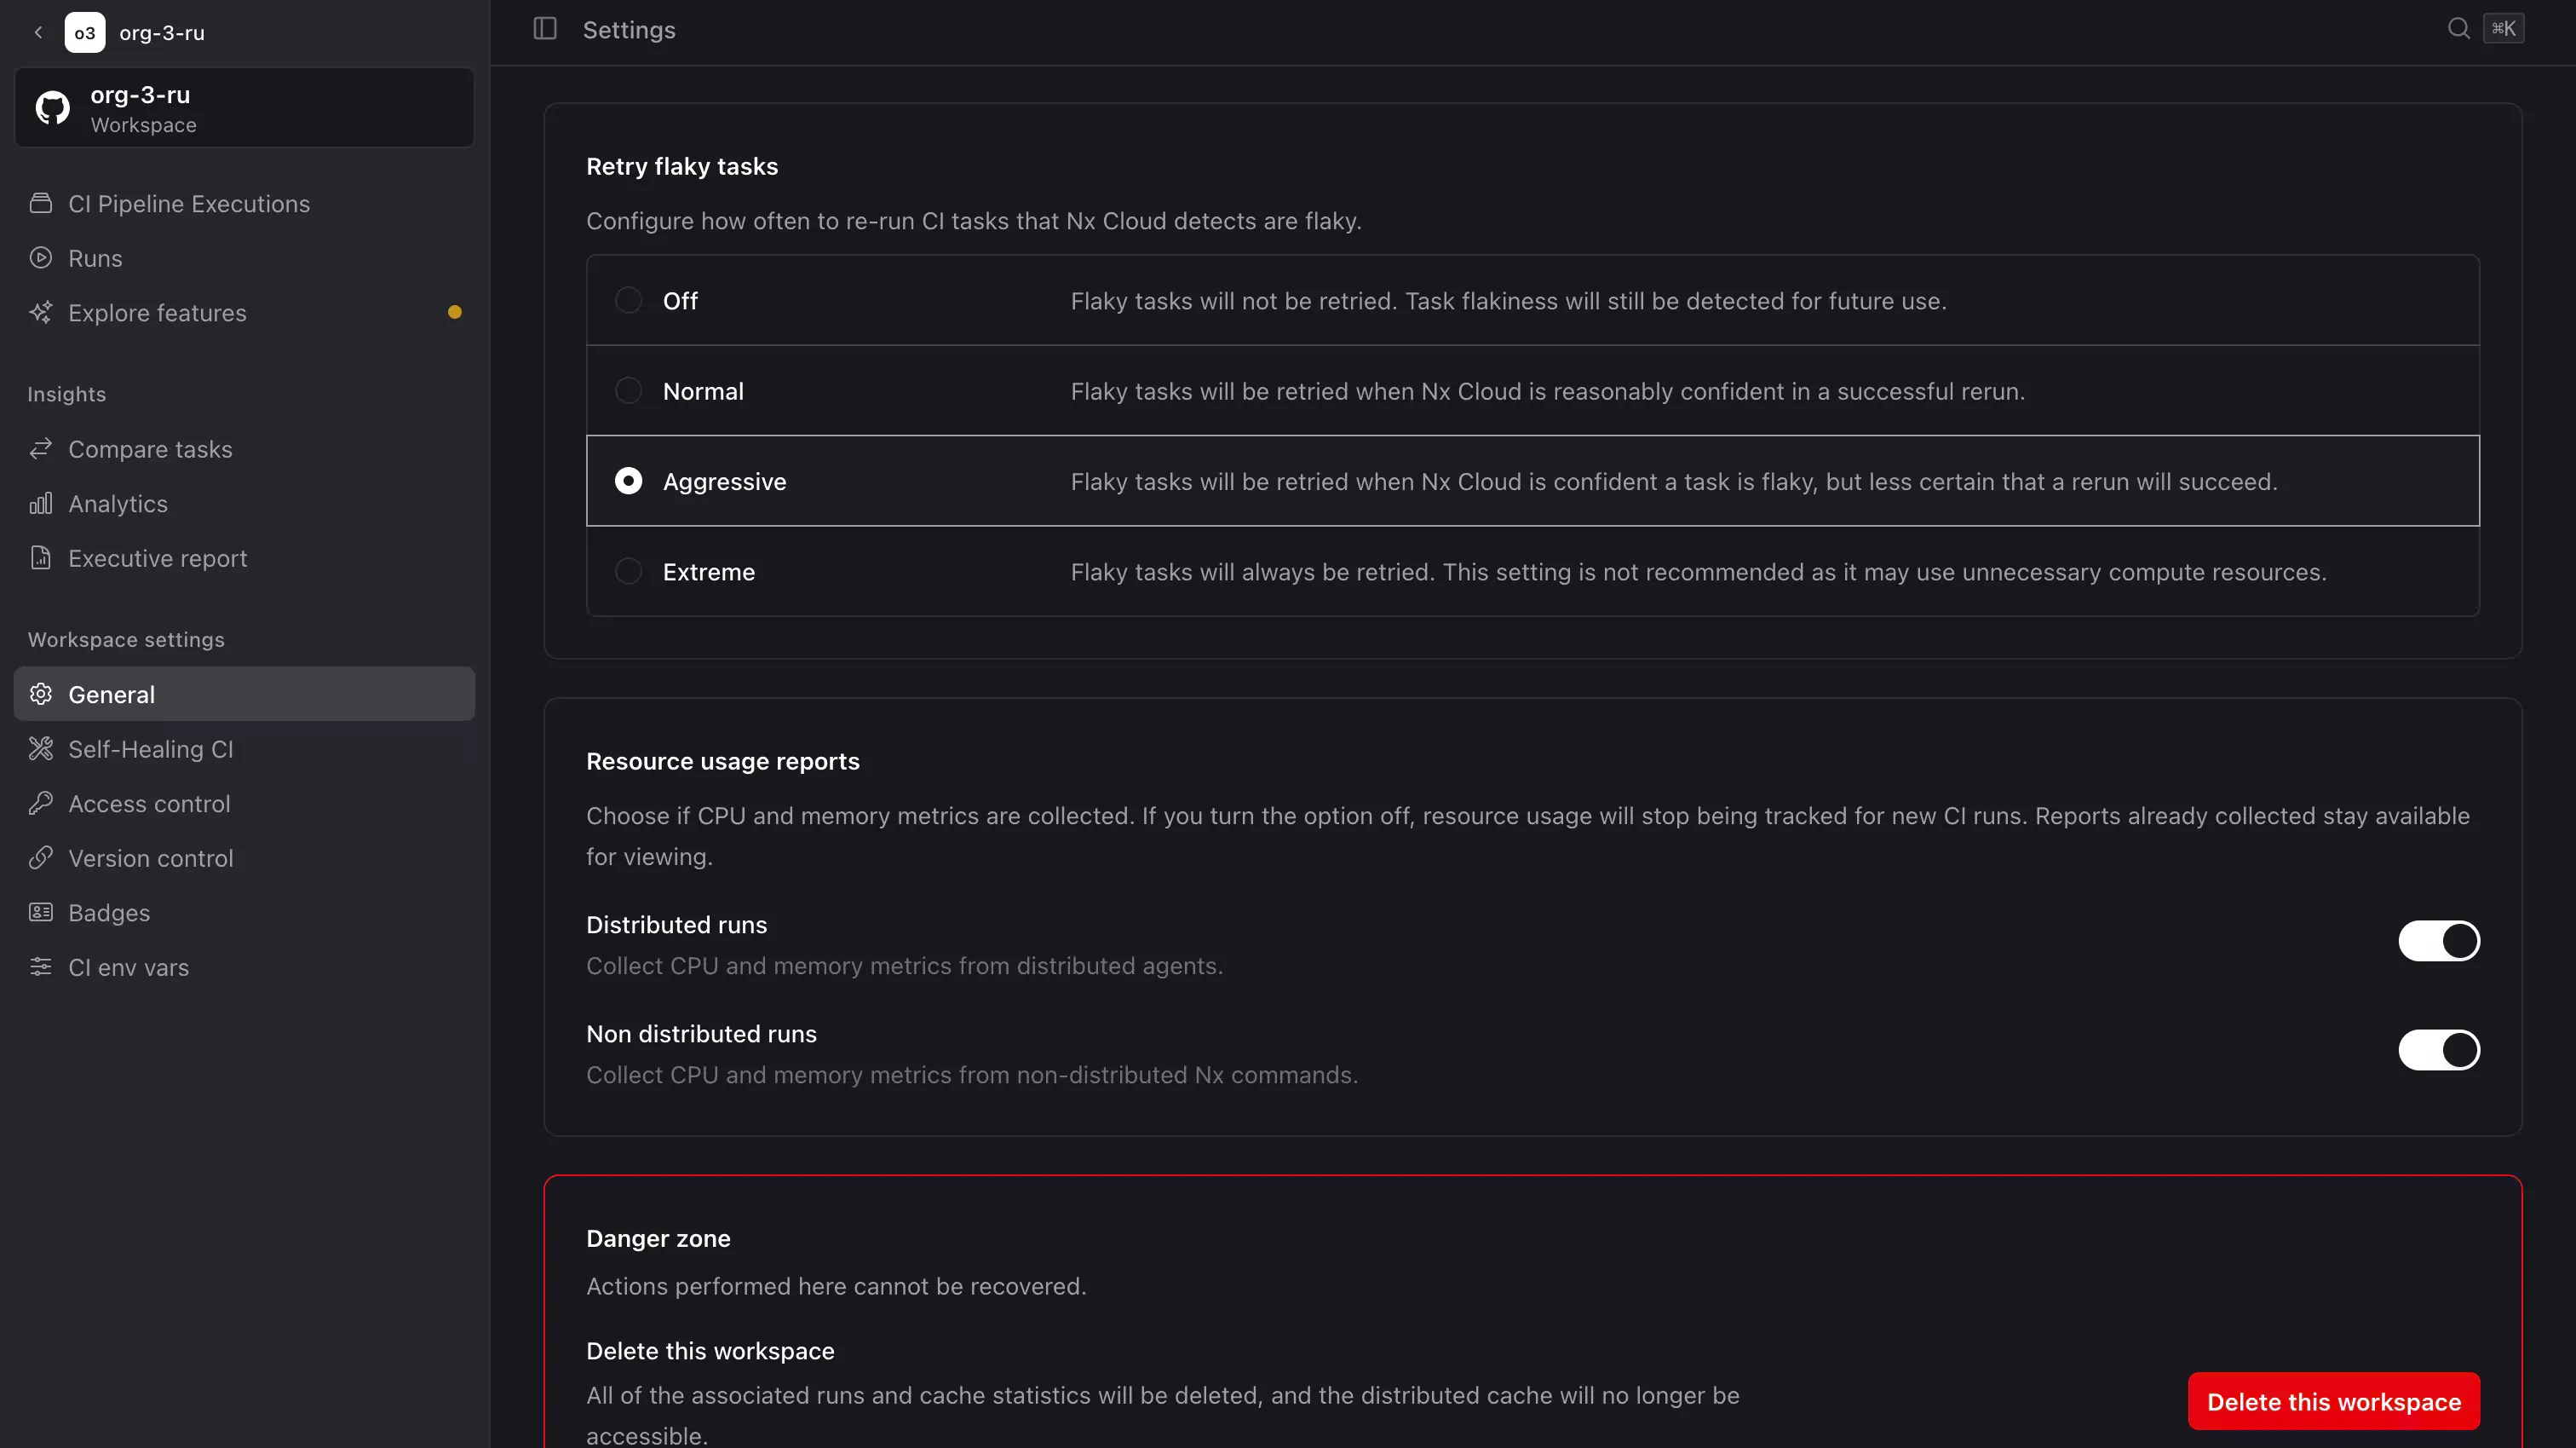Image resolution: width=2576 pixels, height=1448 pixels.
Task: Click the Explore features sparkle icon
Action: point(41,312)
